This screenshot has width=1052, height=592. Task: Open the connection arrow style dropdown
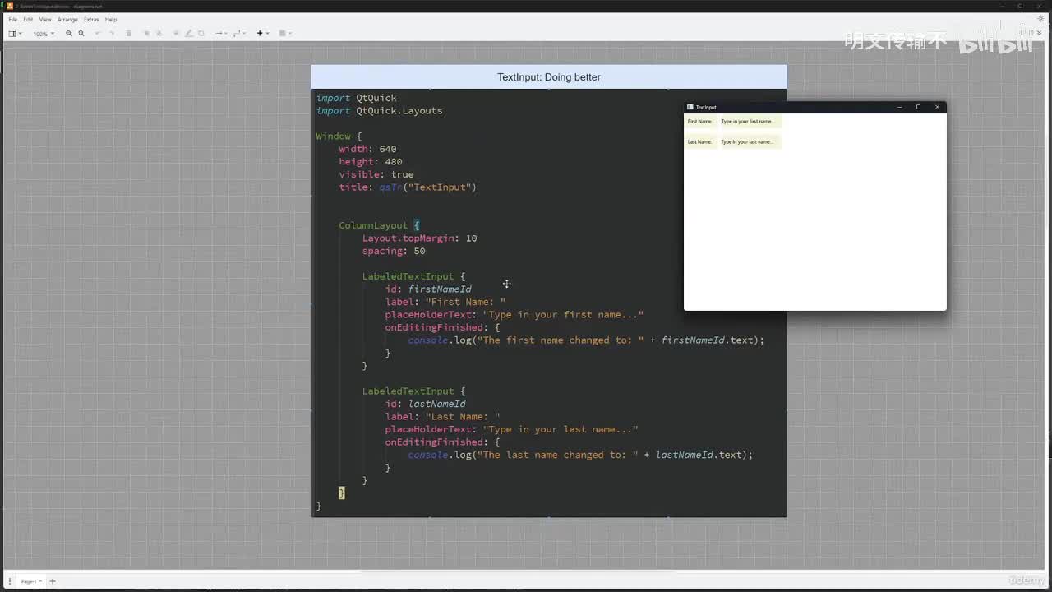click(x=221, y=34)
